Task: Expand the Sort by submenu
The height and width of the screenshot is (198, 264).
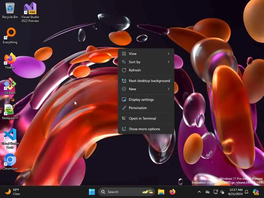Action: pos(146,62)
